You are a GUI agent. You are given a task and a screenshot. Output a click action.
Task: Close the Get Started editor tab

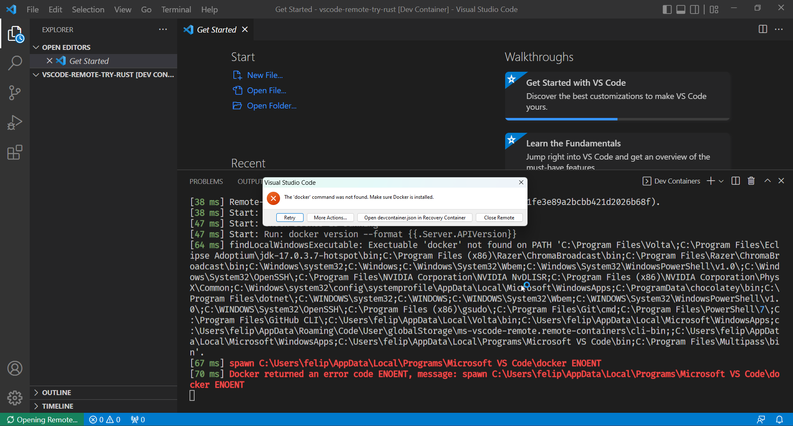tap(245, 29)
